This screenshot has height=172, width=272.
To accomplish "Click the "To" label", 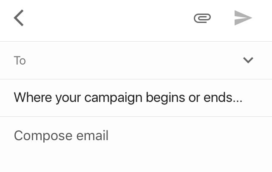I will click(20, 61).
